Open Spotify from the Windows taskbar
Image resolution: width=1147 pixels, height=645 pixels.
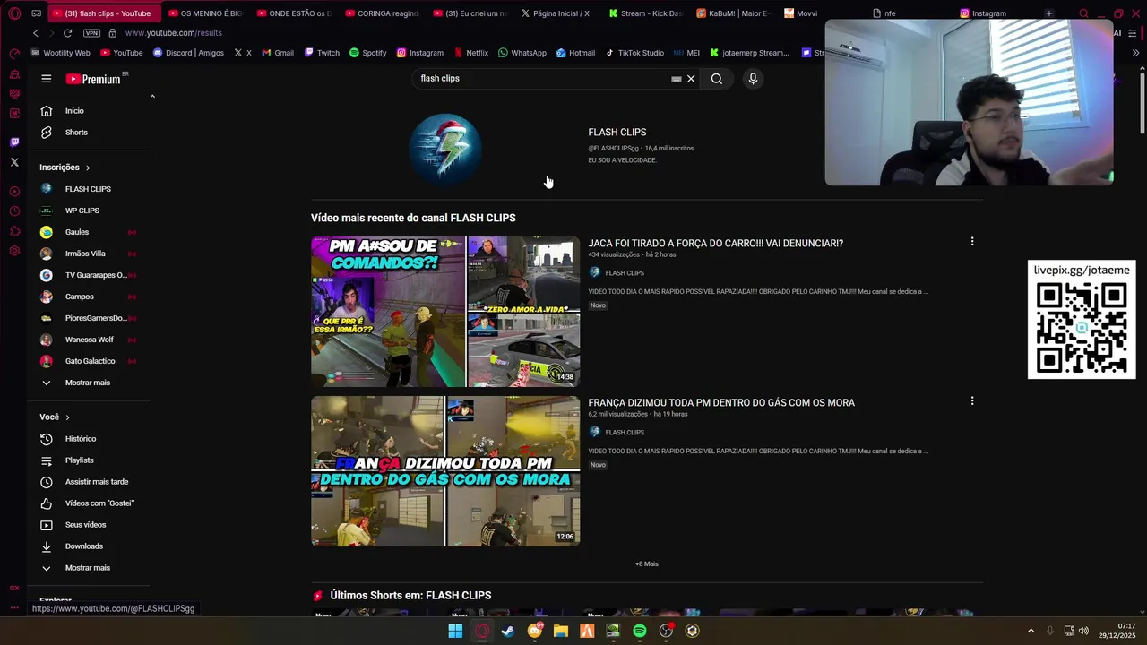640,631
